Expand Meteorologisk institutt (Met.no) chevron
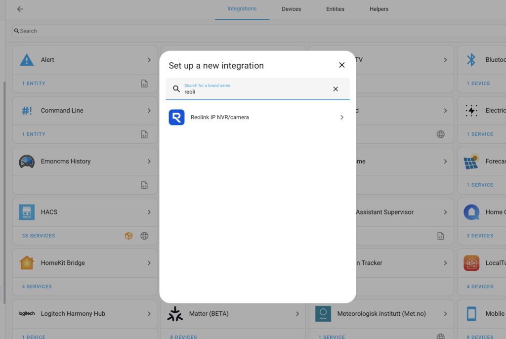 tap(445, 314)
